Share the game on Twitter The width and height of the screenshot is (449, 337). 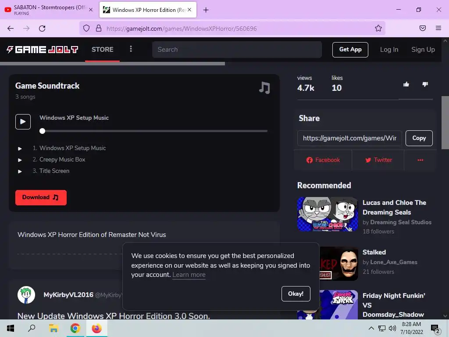(378, 160)
